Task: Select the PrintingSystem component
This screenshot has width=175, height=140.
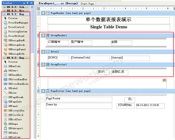Action: click(x=17, y=32)
